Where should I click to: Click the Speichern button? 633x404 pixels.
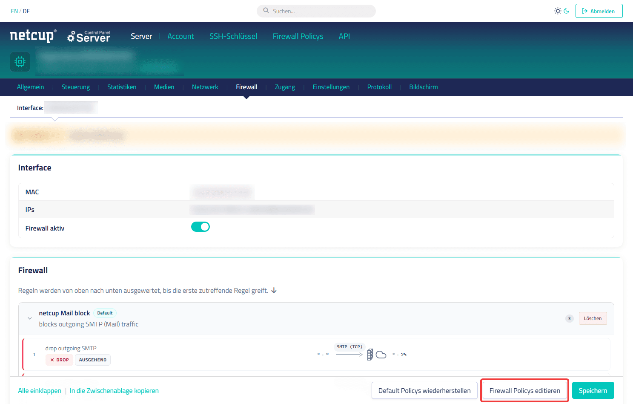pyautogui.click(x=593, y=391)
